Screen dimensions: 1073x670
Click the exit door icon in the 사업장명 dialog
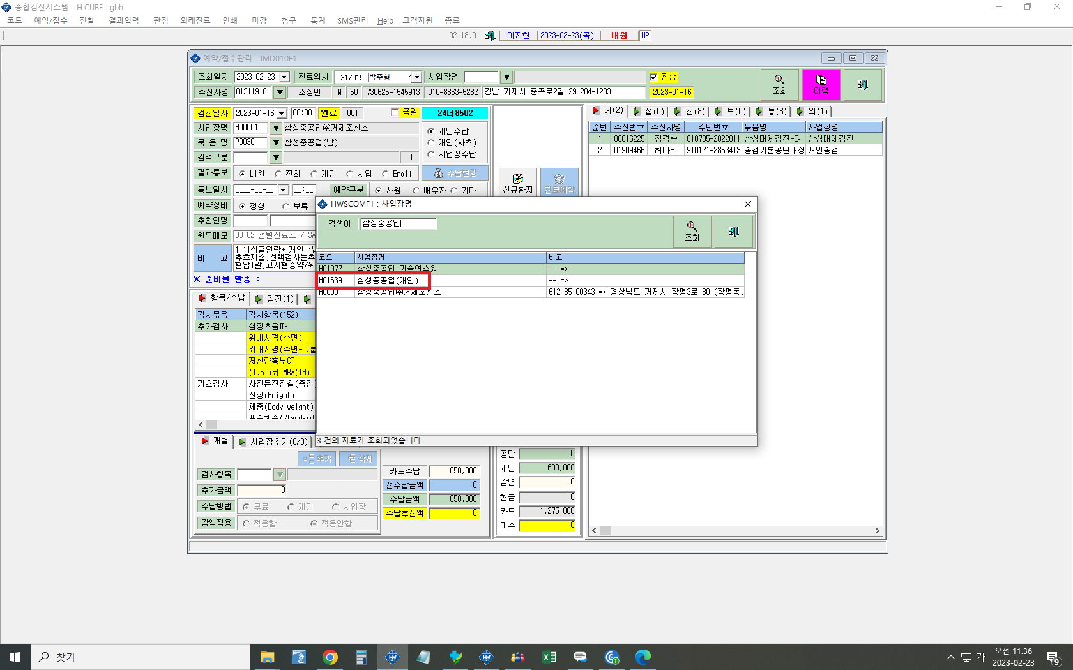tap(733, 231)
